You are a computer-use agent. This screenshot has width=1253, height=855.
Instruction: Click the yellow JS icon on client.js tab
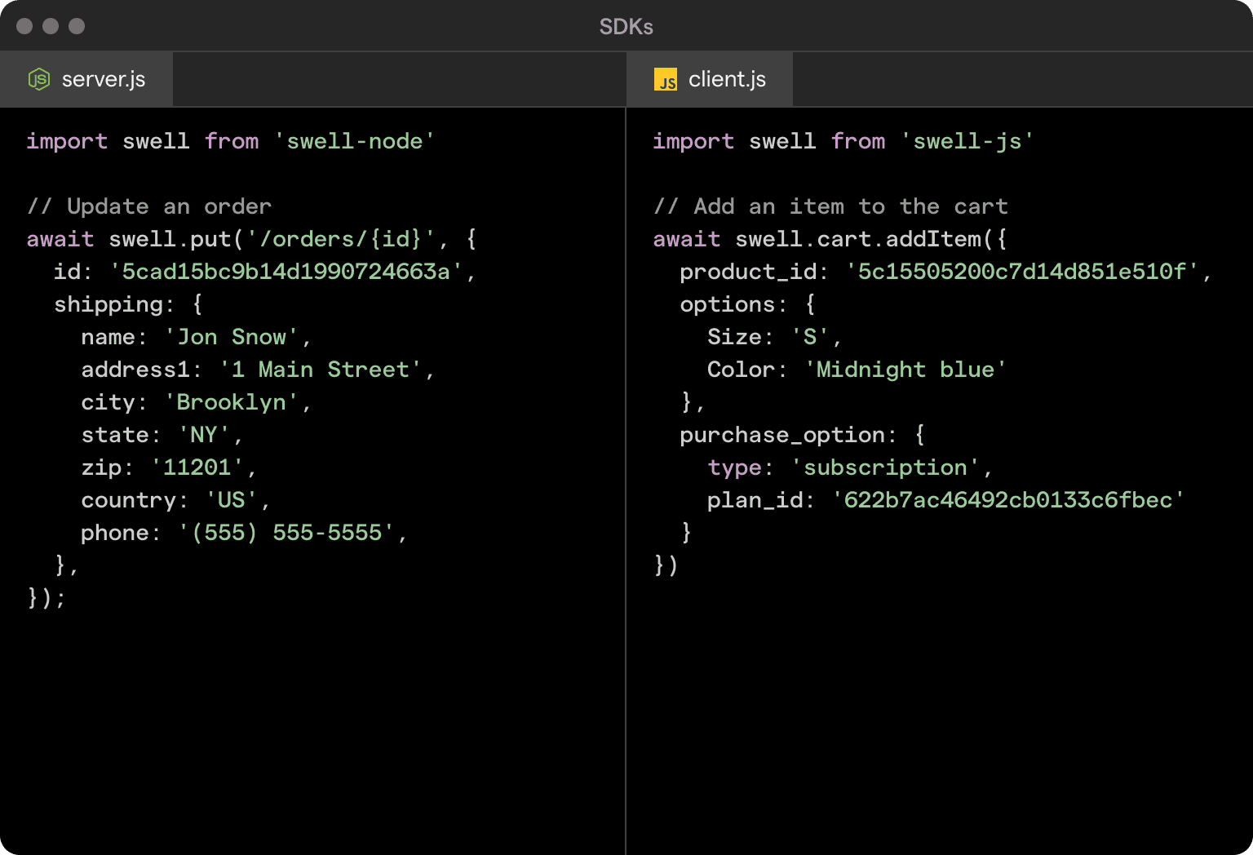(x=666, y=80)
